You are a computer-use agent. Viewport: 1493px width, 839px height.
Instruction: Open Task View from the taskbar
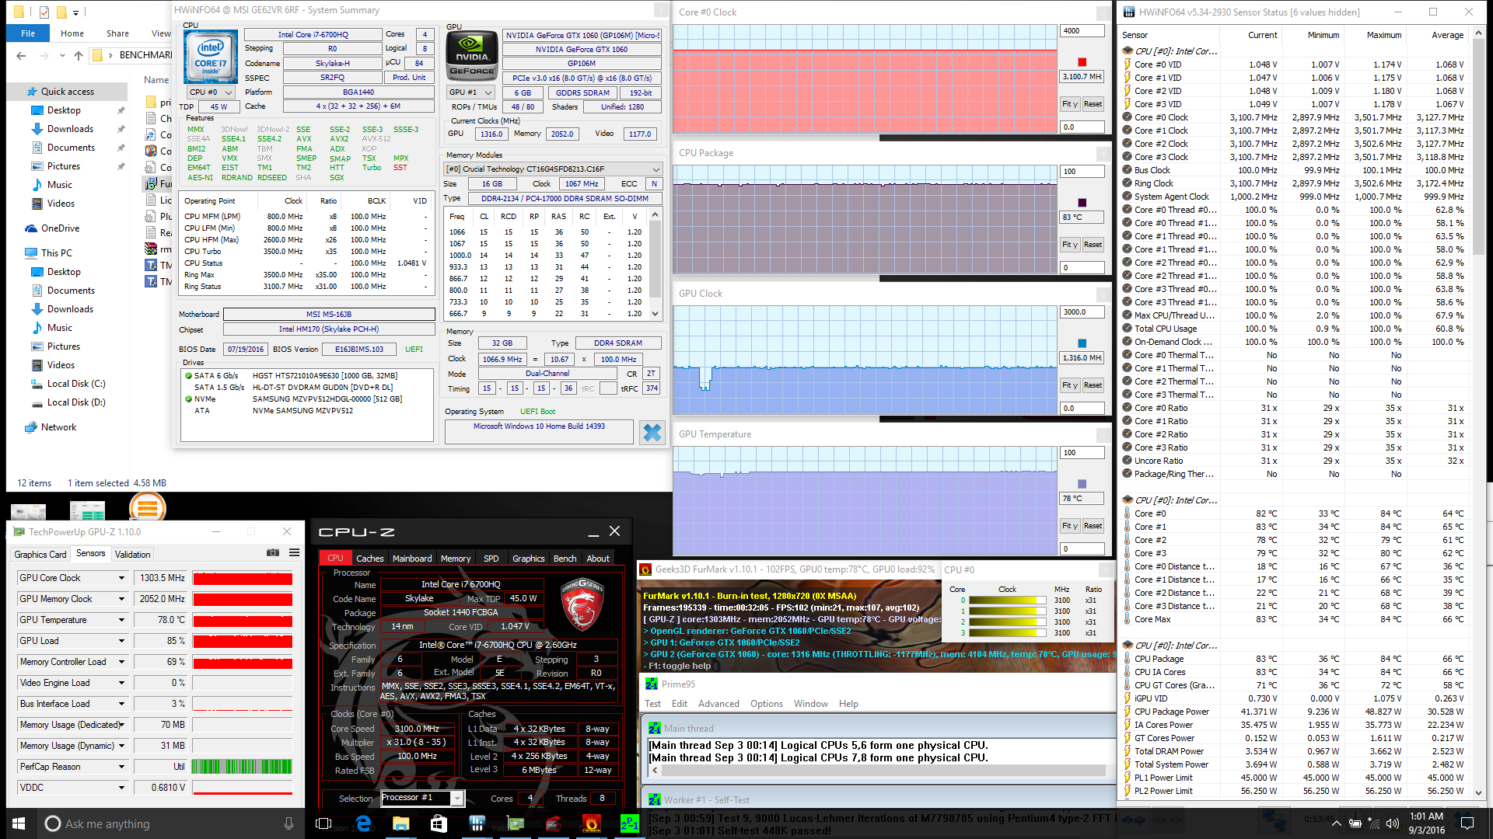(323, 823)
